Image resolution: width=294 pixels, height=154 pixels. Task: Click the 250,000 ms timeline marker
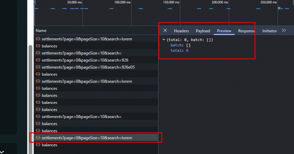coord(269,2)
